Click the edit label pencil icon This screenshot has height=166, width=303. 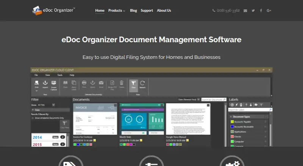(x=236, y=105)
